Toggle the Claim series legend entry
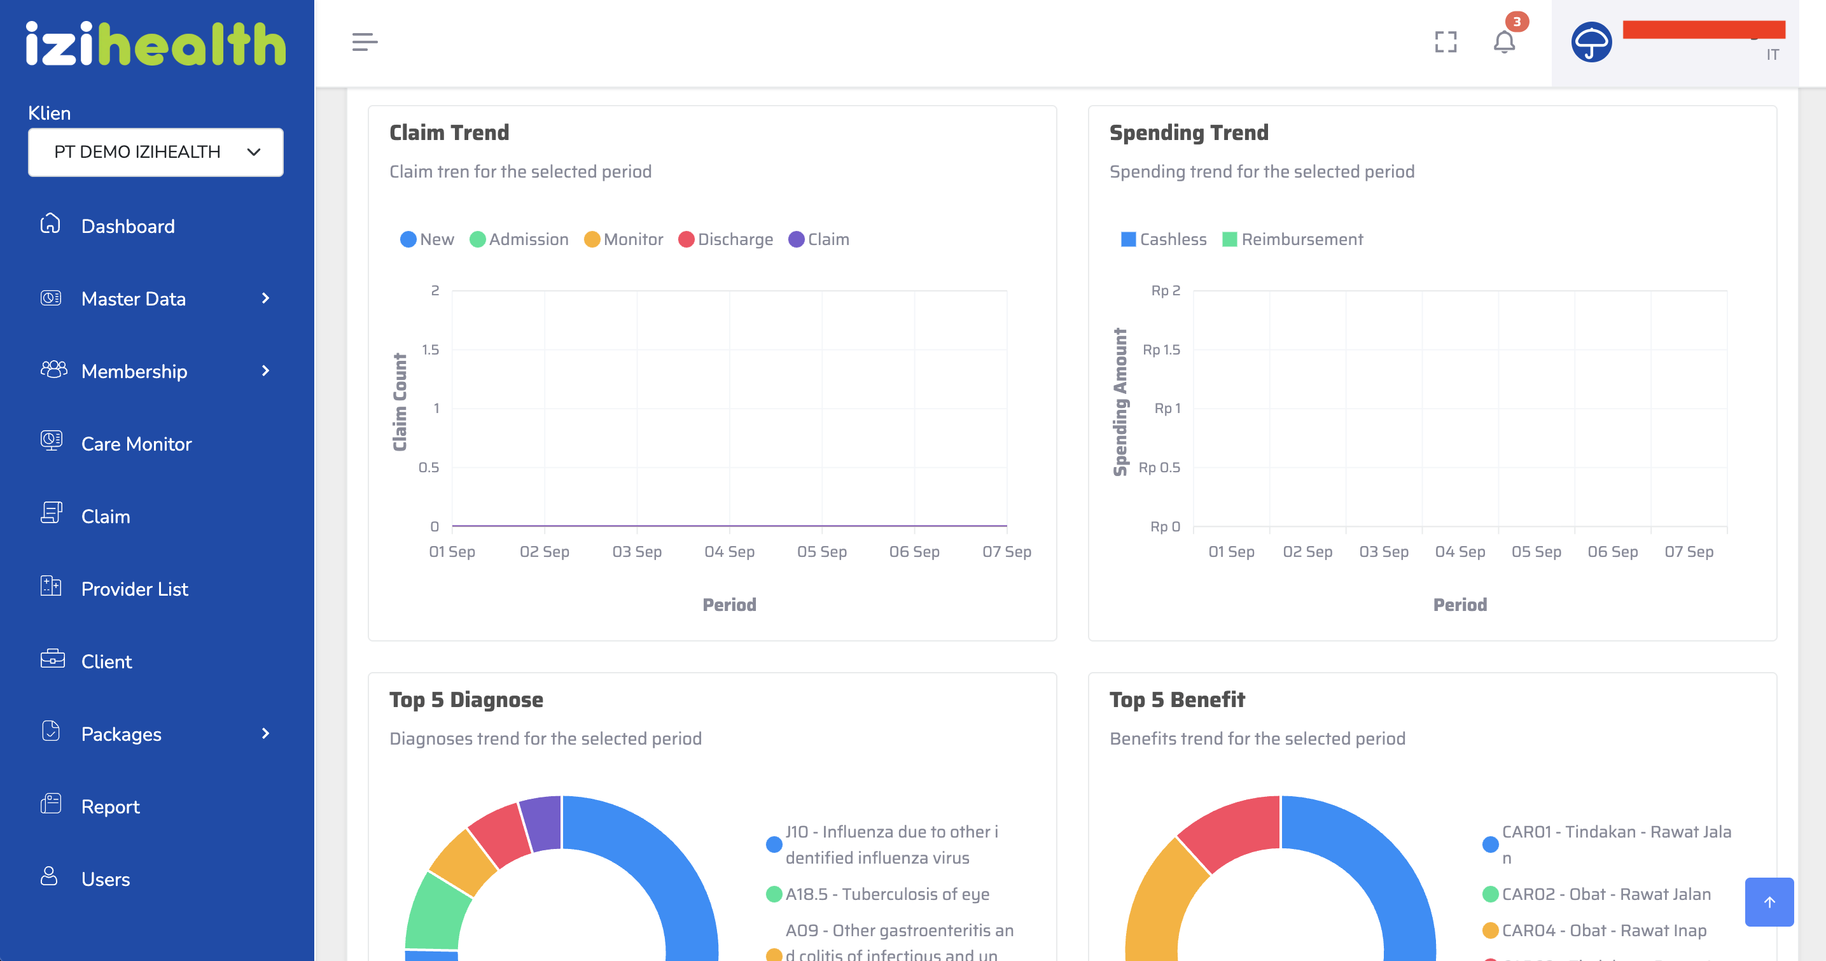This screenshot has width=1826, height=961. (x=819, y=239)
